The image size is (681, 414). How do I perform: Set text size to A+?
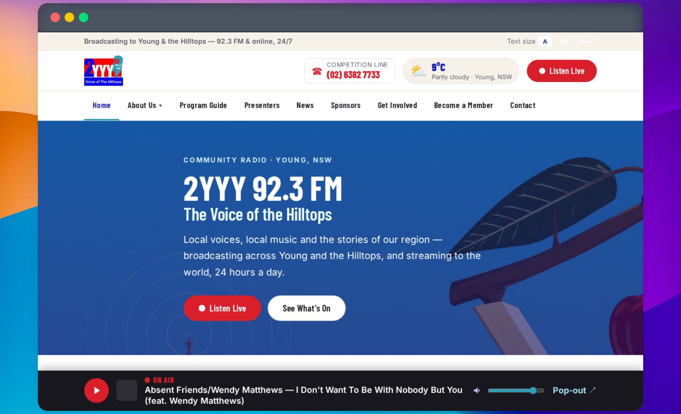(564, 41)
